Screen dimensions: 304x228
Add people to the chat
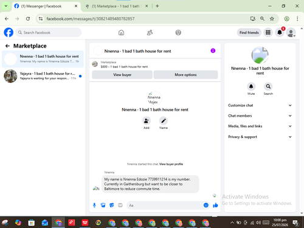click(147, 121)
